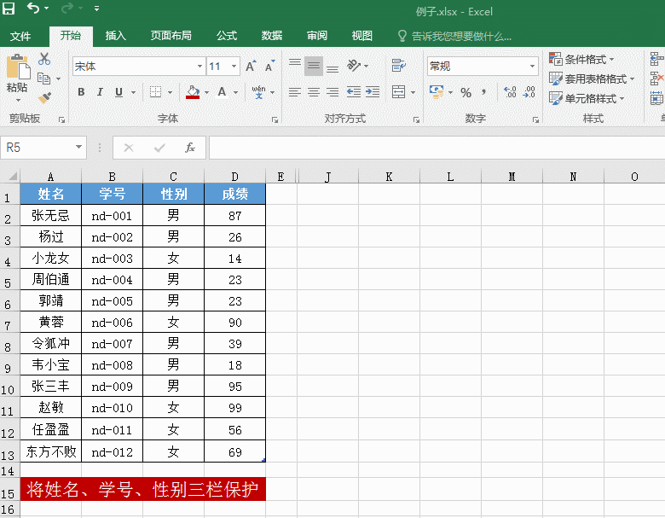Click the Name Box showing R5
The height and width of the screenshot is (518, 665).
pos(43,148)
